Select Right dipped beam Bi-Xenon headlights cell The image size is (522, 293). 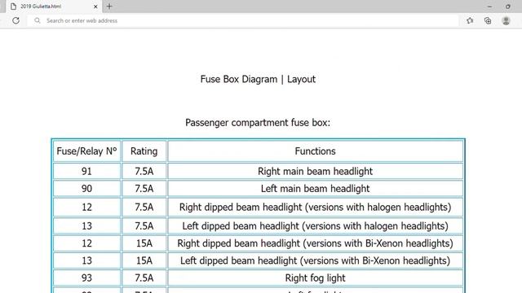pyautogui.click(x=316, y=243)
